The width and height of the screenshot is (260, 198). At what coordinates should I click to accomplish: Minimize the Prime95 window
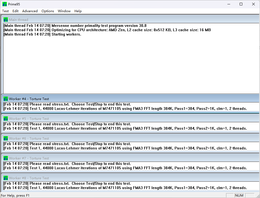pos(229,4)
